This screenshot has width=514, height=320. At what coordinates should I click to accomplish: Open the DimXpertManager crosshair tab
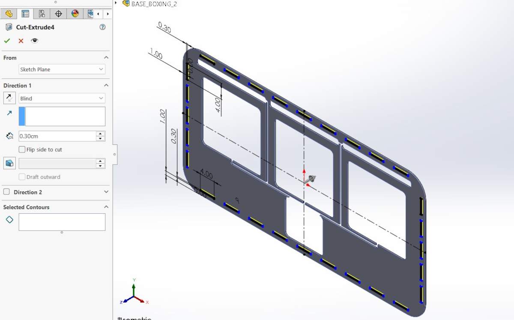coord(58,14)
